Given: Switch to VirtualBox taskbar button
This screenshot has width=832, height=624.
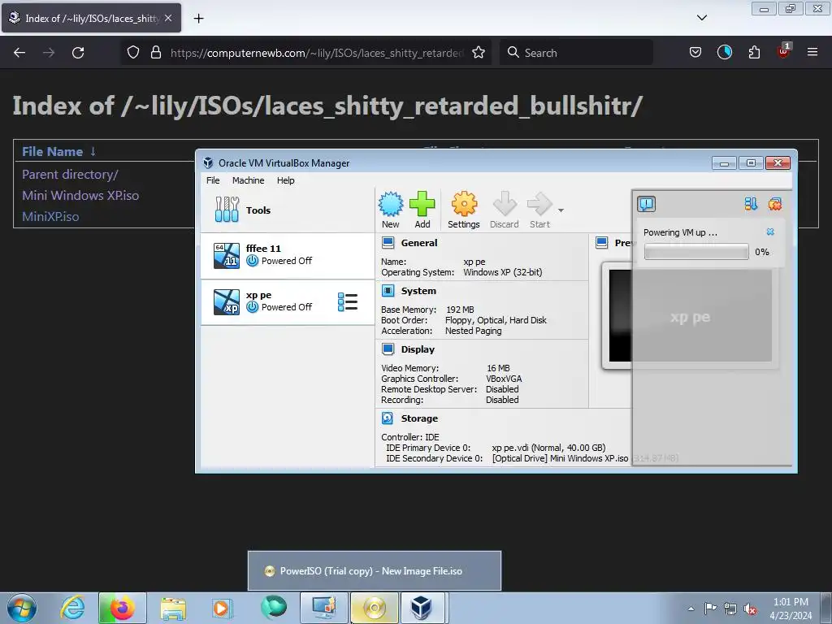Looking at the screenshot, I should [422, 608].
